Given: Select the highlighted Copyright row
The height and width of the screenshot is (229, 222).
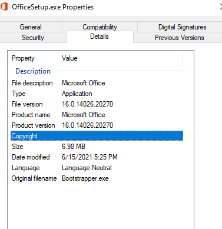Looking at the screenshot, I should point(97,136).
